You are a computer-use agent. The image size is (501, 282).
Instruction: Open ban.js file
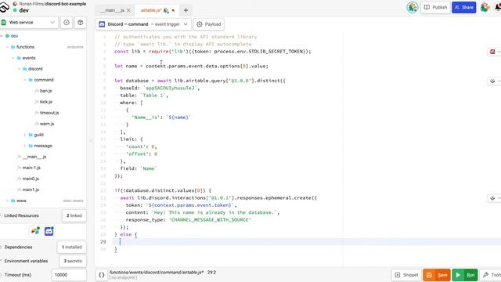coord(45,91)
